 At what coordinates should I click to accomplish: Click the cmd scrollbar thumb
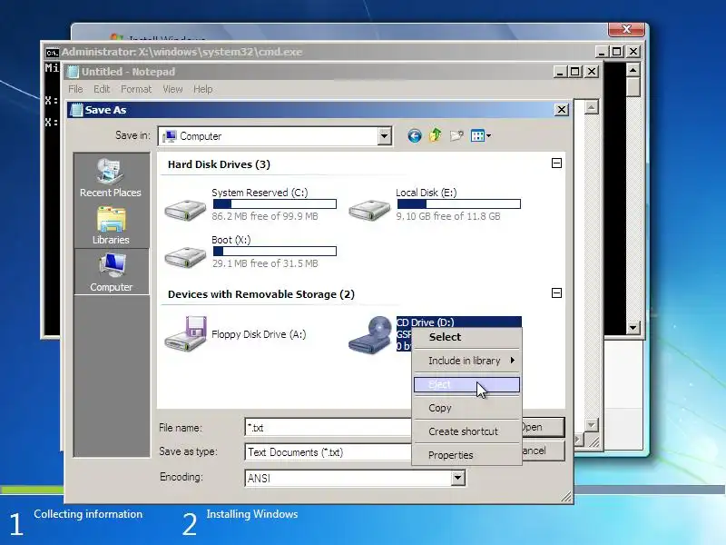click(x=633, y=87)
